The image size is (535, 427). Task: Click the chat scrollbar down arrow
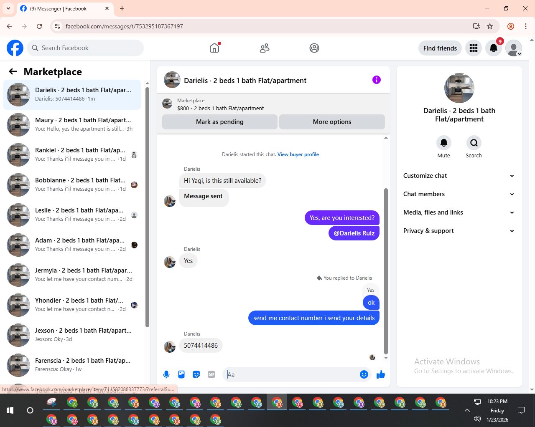click(386, 358)
